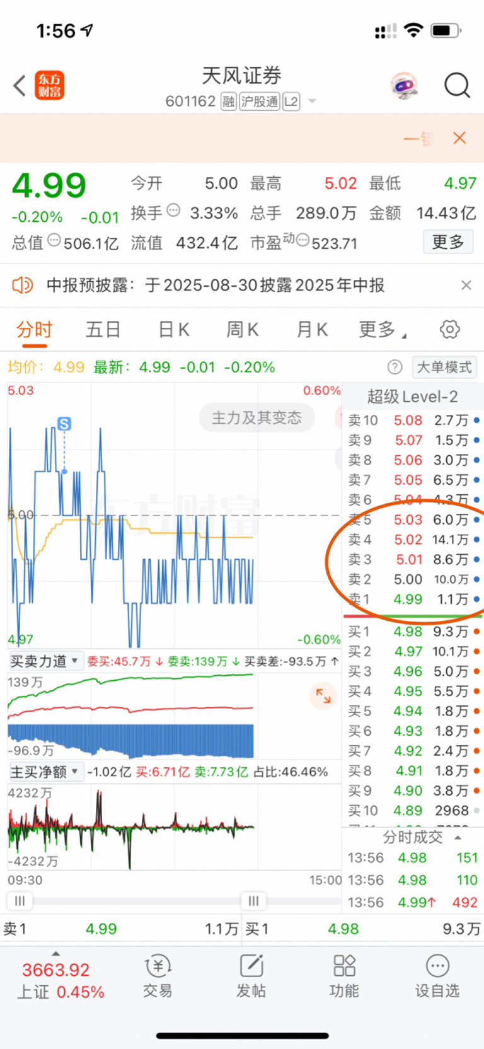Tap the 总值 info smiley icon
This screenshot has width=484, height=1049.
click(54, 240)
